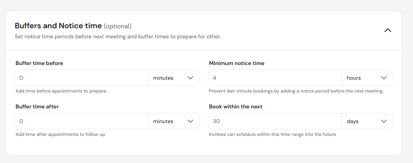413x163 pixels.
Task: Open the hours unit dropdown
Action: coord(367,78)
